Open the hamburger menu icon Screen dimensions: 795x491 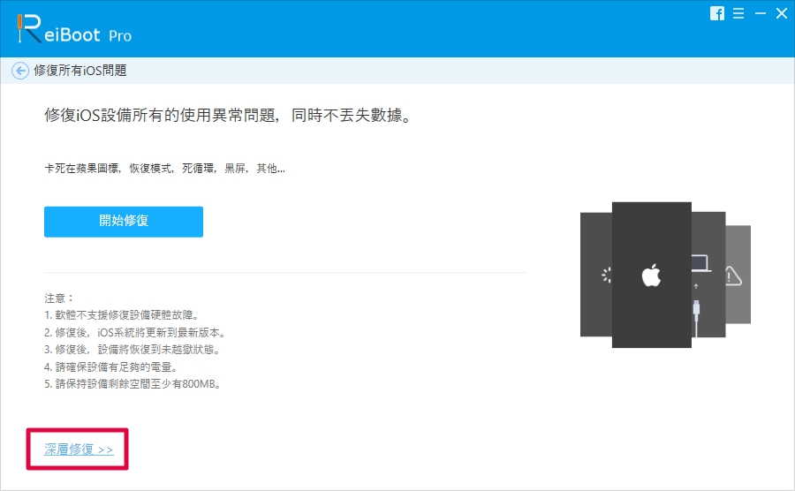pos(738,13)
